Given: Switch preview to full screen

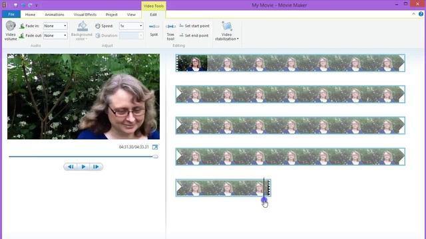Looking at the screenshot, I should pyautogui.click(x=155, y=147).
